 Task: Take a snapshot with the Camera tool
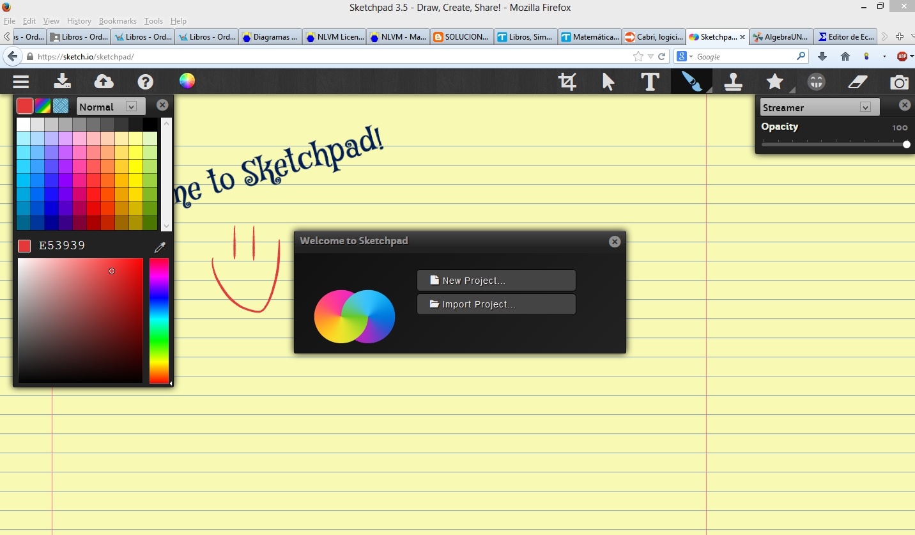click(900, 82)
